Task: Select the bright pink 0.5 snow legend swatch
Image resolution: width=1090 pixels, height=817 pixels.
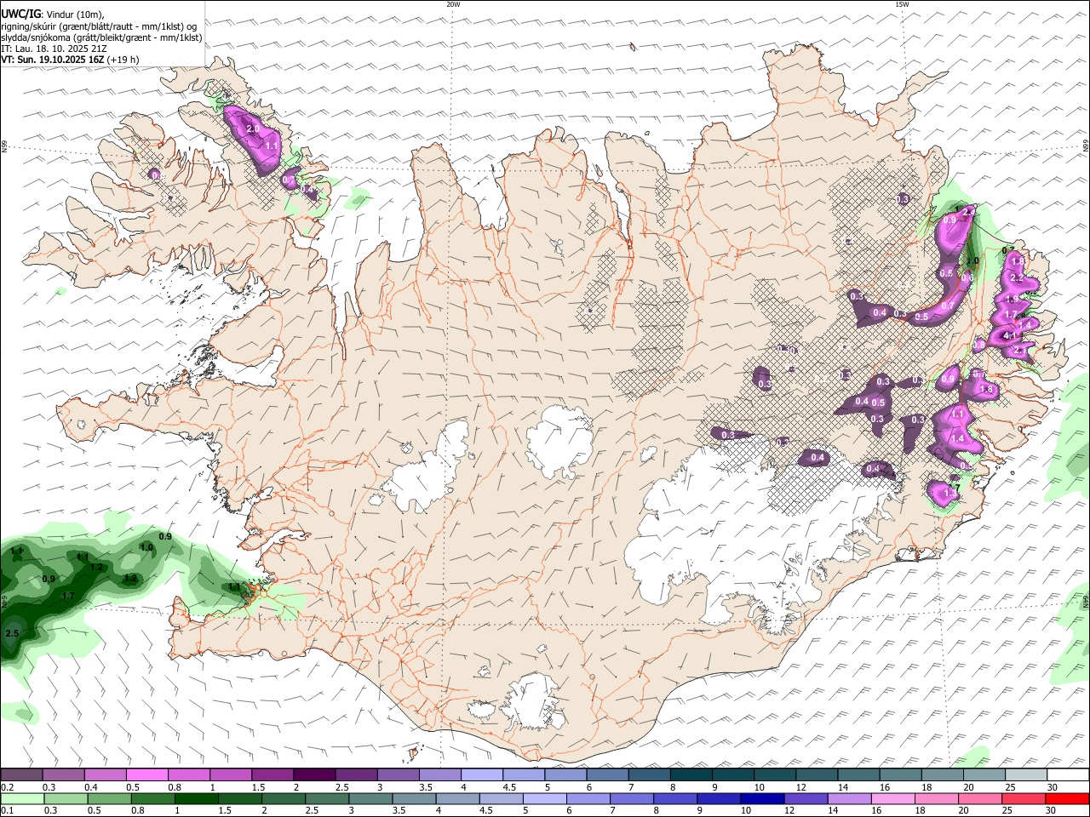Action: tap(146, 775)
